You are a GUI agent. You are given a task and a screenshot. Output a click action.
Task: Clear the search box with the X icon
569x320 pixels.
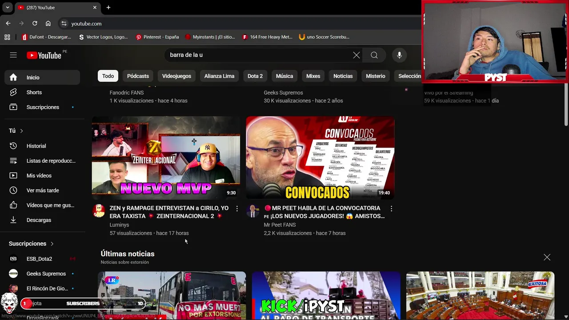pyautogui.click(x=357, y=55)
